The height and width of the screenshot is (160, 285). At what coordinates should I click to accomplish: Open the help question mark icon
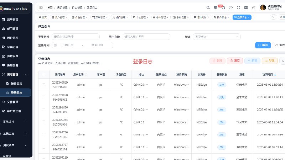(x=231, y=7)
